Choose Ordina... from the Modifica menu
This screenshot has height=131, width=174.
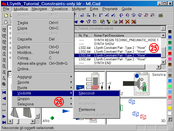coord(43,69)
